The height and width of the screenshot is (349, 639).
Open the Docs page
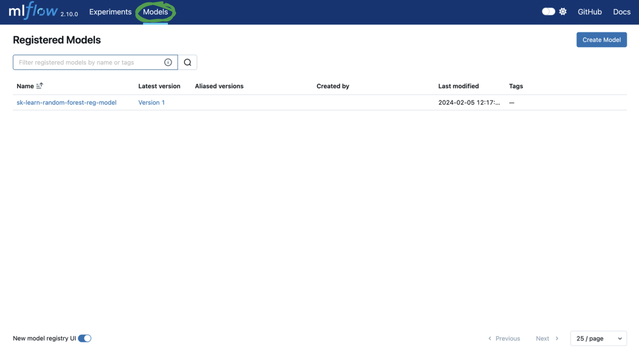[621, 12]
